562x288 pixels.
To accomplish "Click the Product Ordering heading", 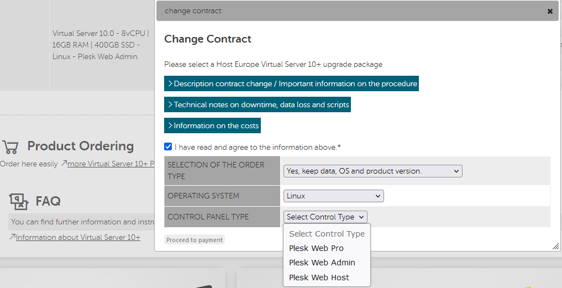I will pos(81,146).
